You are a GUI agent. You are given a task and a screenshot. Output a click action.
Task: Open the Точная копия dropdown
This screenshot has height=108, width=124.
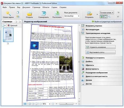pos(107,13)
